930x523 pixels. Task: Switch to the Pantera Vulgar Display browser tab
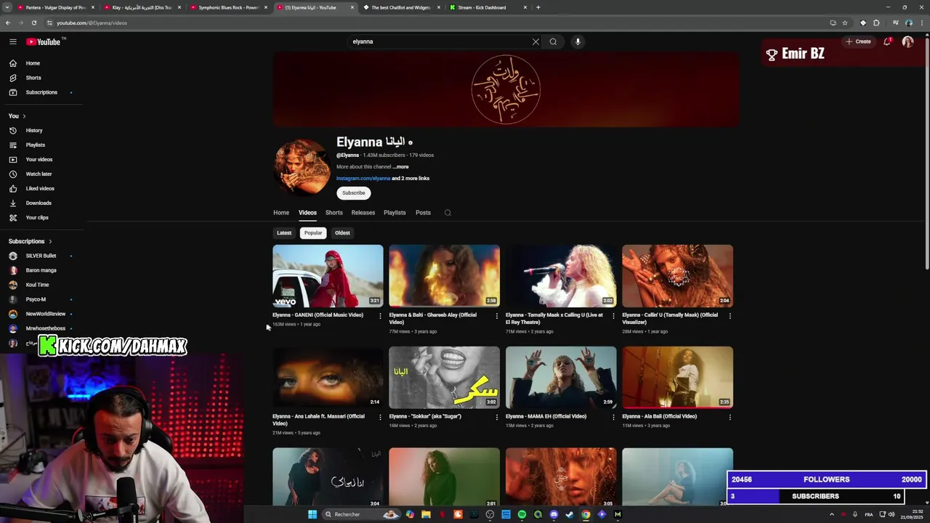[x=55, y=7]
